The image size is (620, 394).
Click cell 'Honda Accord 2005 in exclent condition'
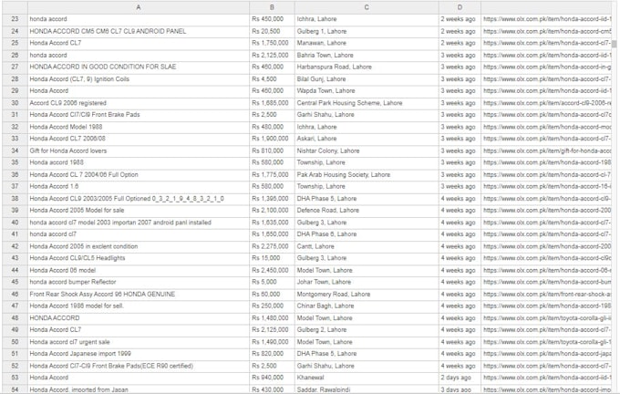point(139,246)
